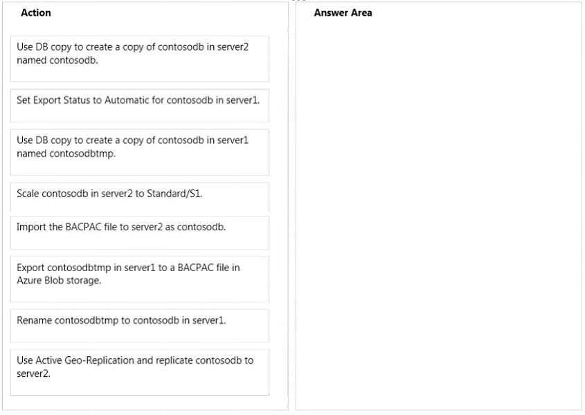
Task: Choose 'Scale contosodb in server2 to Standard/S1' action
Action: [140, 197]
